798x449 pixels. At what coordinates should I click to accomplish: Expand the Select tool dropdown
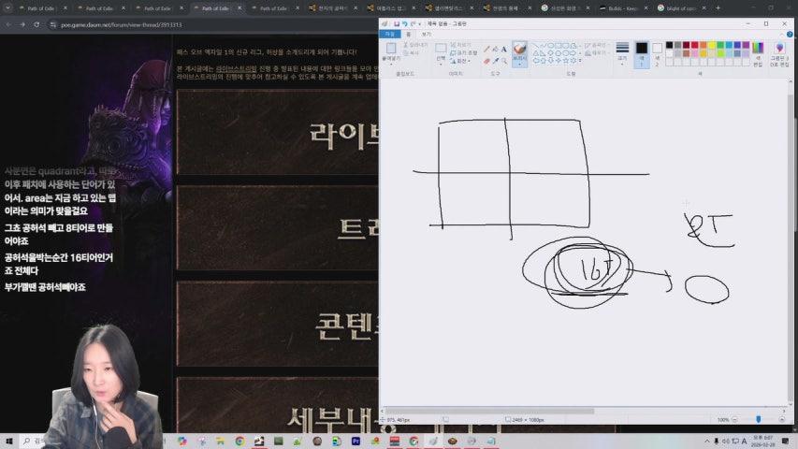(x=441, y=59)
